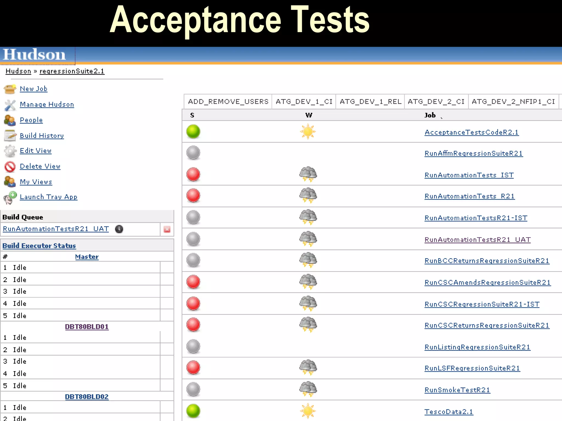This screenshot has width=562, height=421.
Task: Click storm weather icon for RunSmokeTestR21
Action: 308,389
